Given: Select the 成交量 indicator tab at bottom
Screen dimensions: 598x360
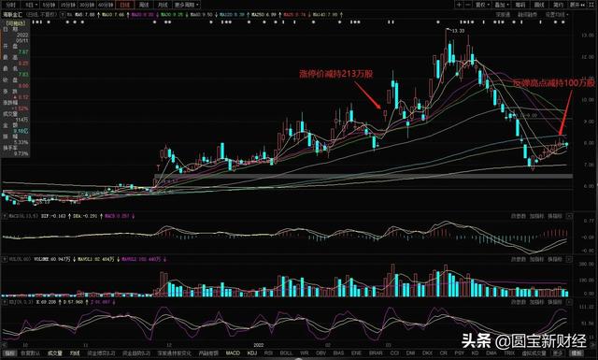Looking at the screenshot, I should (x=55, y=353).
